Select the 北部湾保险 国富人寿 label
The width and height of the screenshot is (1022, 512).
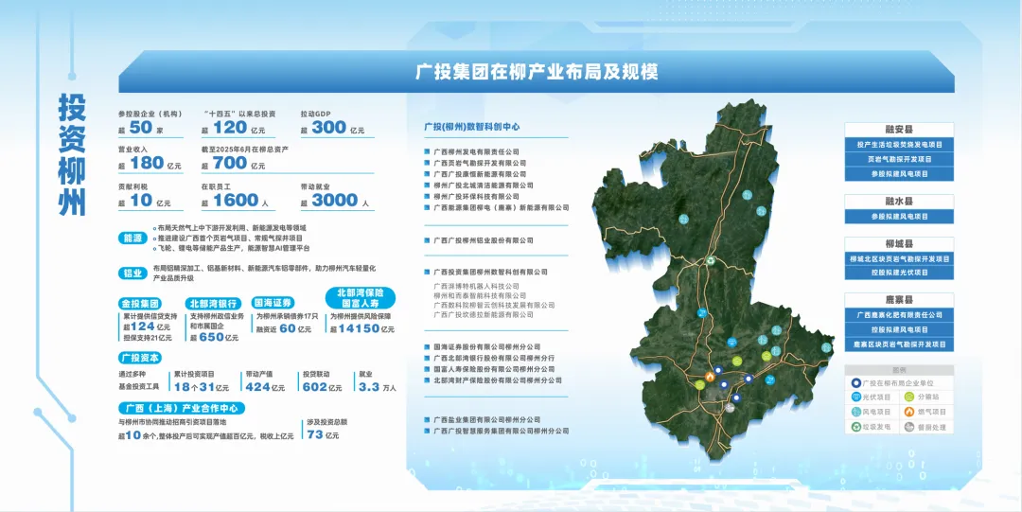click(361, 297)
